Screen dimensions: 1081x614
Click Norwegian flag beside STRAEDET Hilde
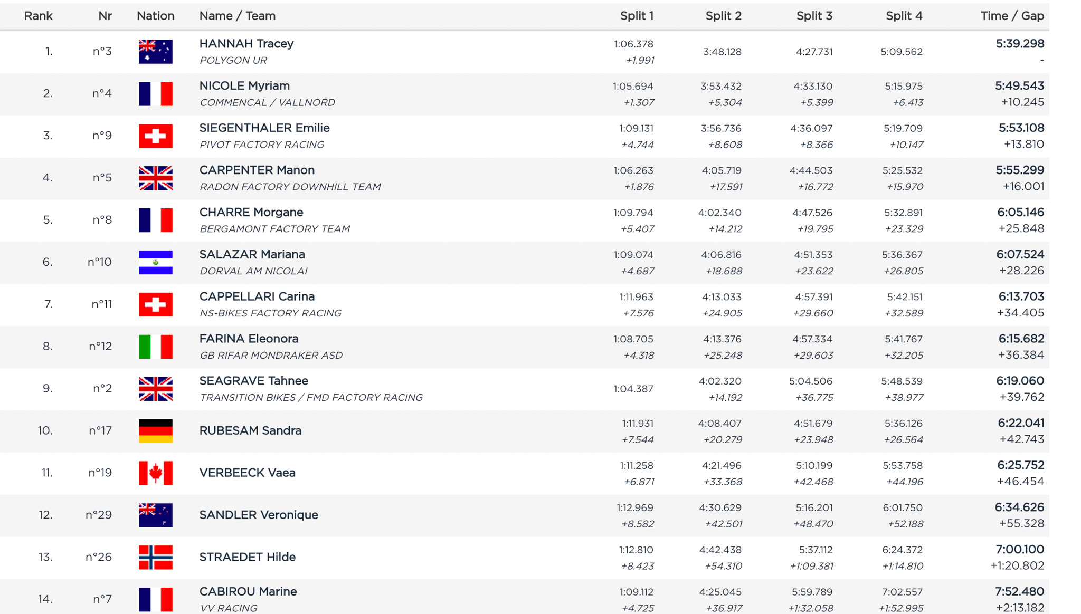click(155, 558)
